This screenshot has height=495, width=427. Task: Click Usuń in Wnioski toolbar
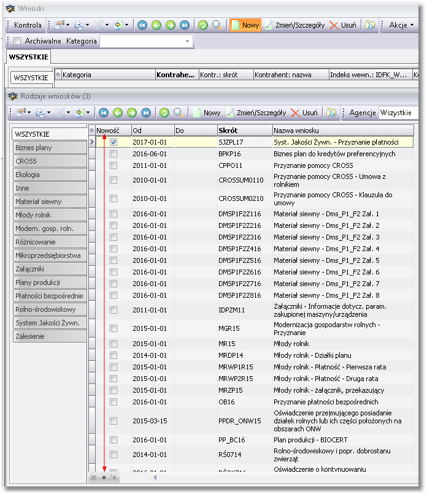pos(343,25)
